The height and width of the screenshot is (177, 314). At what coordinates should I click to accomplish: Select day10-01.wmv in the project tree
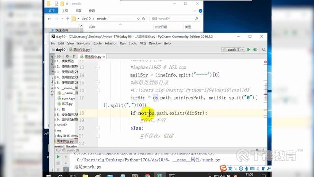(x=67, y=136)
